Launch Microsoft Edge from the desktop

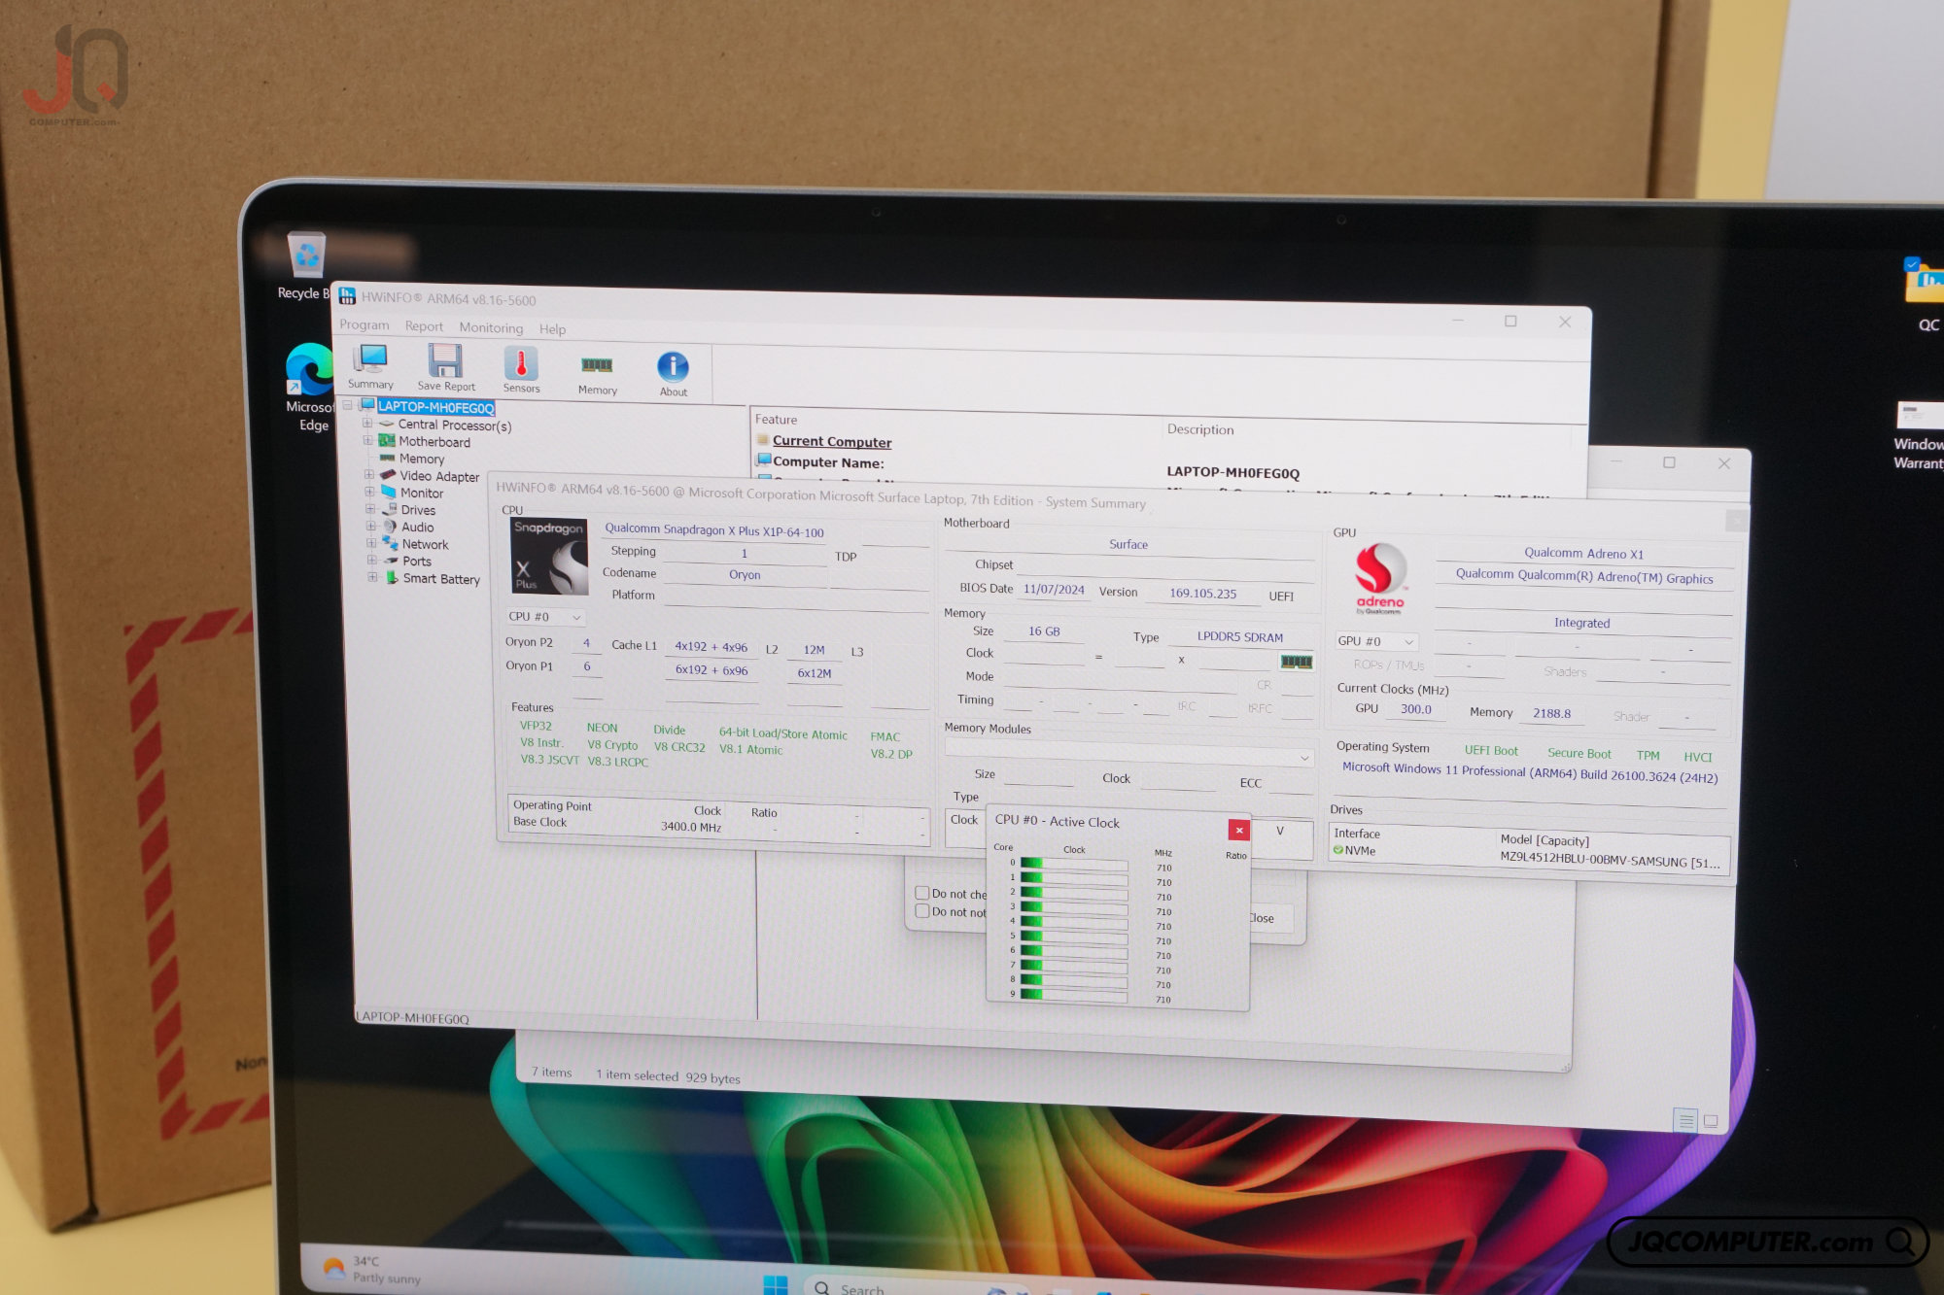point(310,387)
